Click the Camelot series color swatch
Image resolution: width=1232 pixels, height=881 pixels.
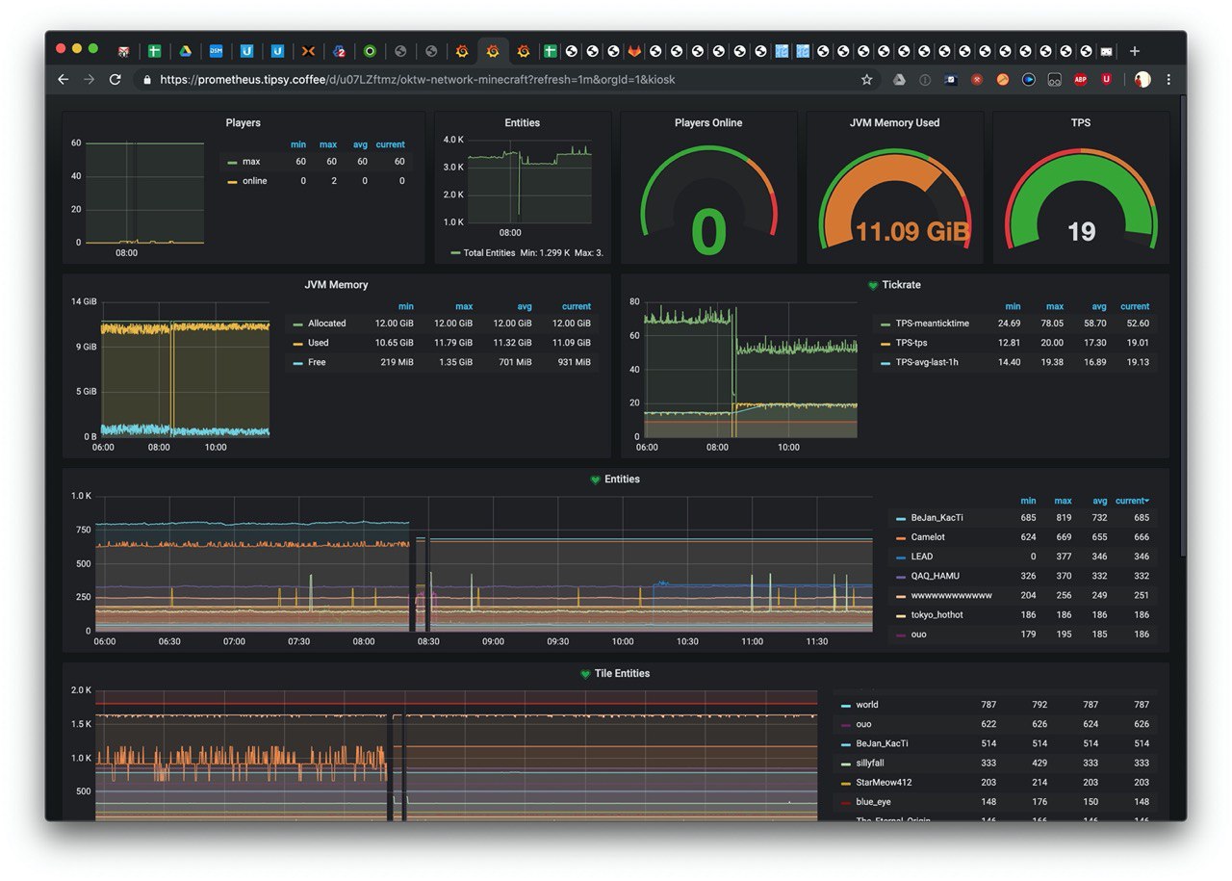click(x=901, y=537)
